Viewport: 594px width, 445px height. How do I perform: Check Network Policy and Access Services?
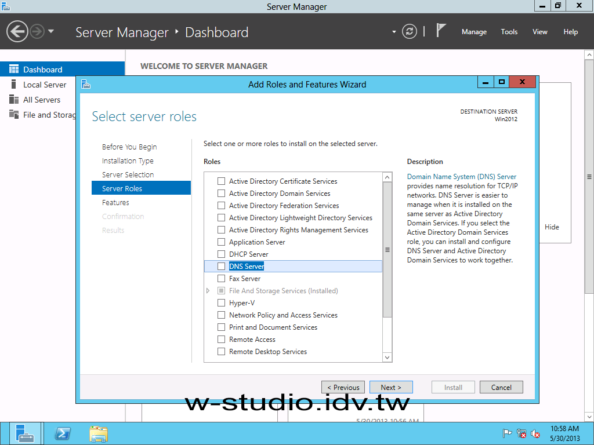tap(221, 315)
